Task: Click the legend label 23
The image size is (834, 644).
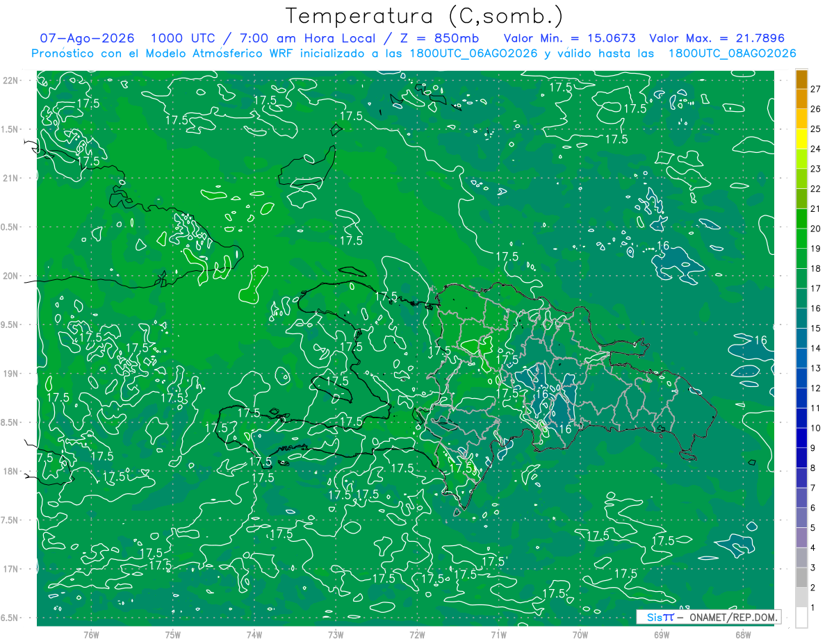Action: tap(815, 169)
